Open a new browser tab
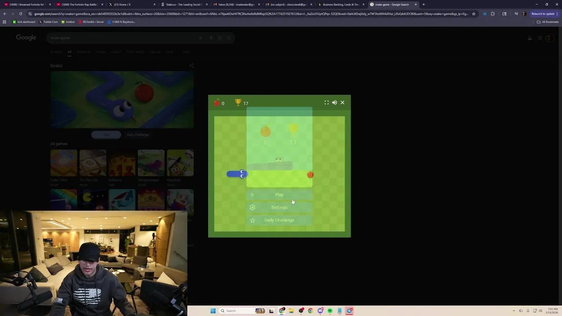Viewport: 562px width, 316px height. (x=424, y=4)
